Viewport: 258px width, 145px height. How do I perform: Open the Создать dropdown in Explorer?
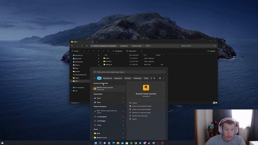coord(76,51)
